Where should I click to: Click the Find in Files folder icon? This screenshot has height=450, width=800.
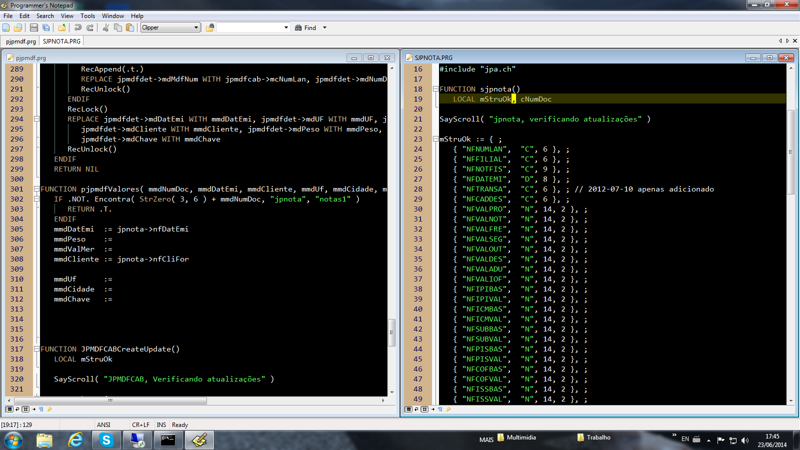(x=210, y=27)
